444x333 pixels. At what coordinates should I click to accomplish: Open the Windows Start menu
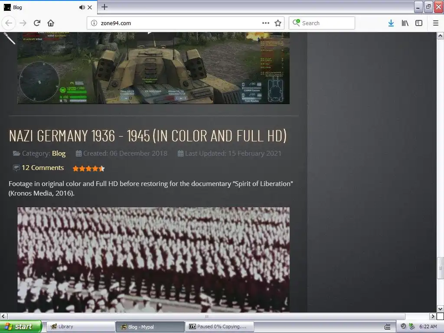click(x=21, y=326)
